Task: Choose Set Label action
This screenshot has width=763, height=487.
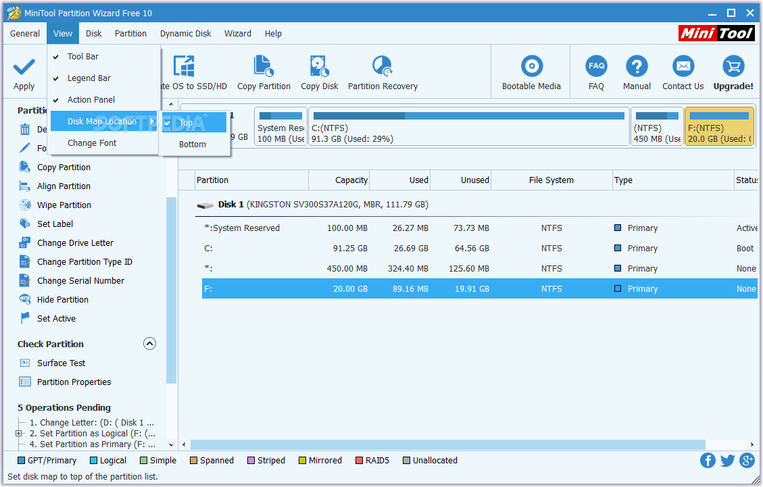Action: (x=55, y=224)
